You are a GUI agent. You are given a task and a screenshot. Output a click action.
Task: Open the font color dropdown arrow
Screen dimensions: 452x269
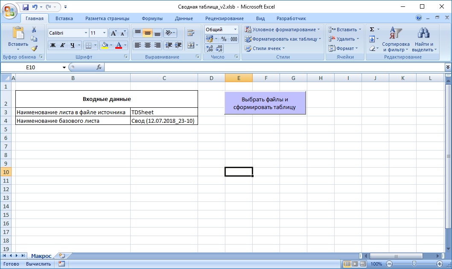[125, 45]
